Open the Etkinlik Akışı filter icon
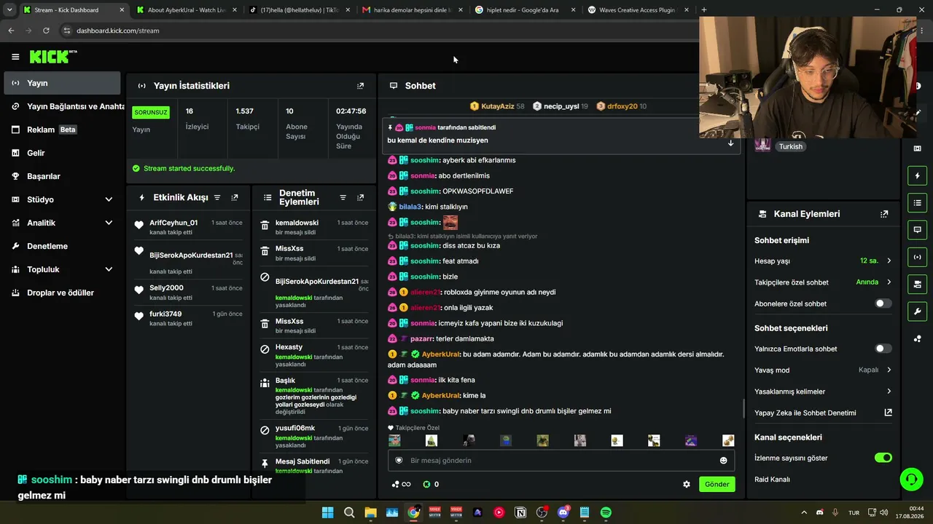Image resolution: width=933 pixels, height=524 pixels. 216,198
